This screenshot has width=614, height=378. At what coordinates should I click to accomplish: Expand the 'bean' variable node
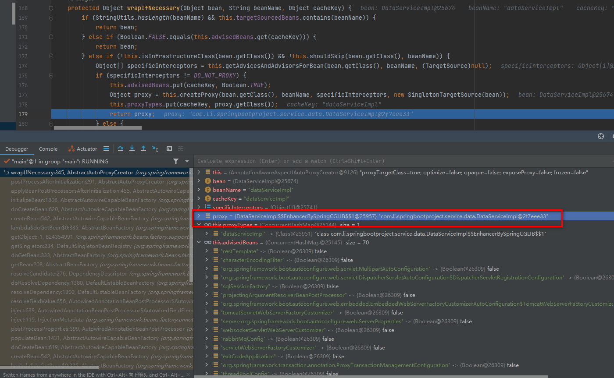(200, 181)
